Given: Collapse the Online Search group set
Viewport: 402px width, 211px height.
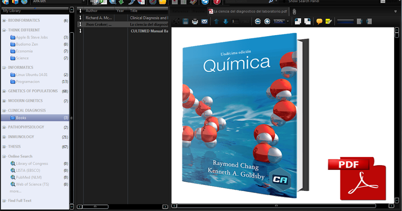Looking at the screenshot, I should tap(4, 156).
